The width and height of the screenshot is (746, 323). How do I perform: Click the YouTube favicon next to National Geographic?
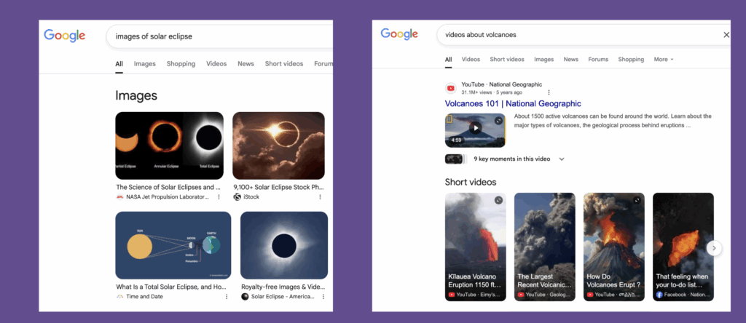pyautogui.click(x=450, y=88)
